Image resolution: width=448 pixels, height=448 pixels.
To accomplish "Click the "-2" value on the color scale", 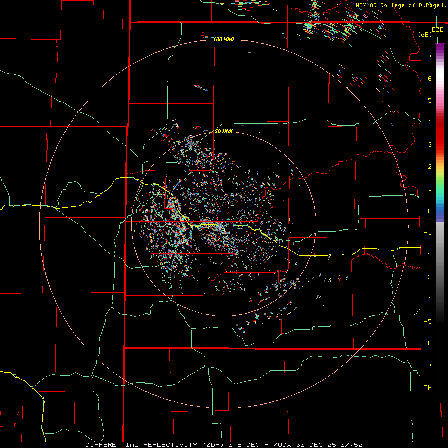I will pos(428,255).
